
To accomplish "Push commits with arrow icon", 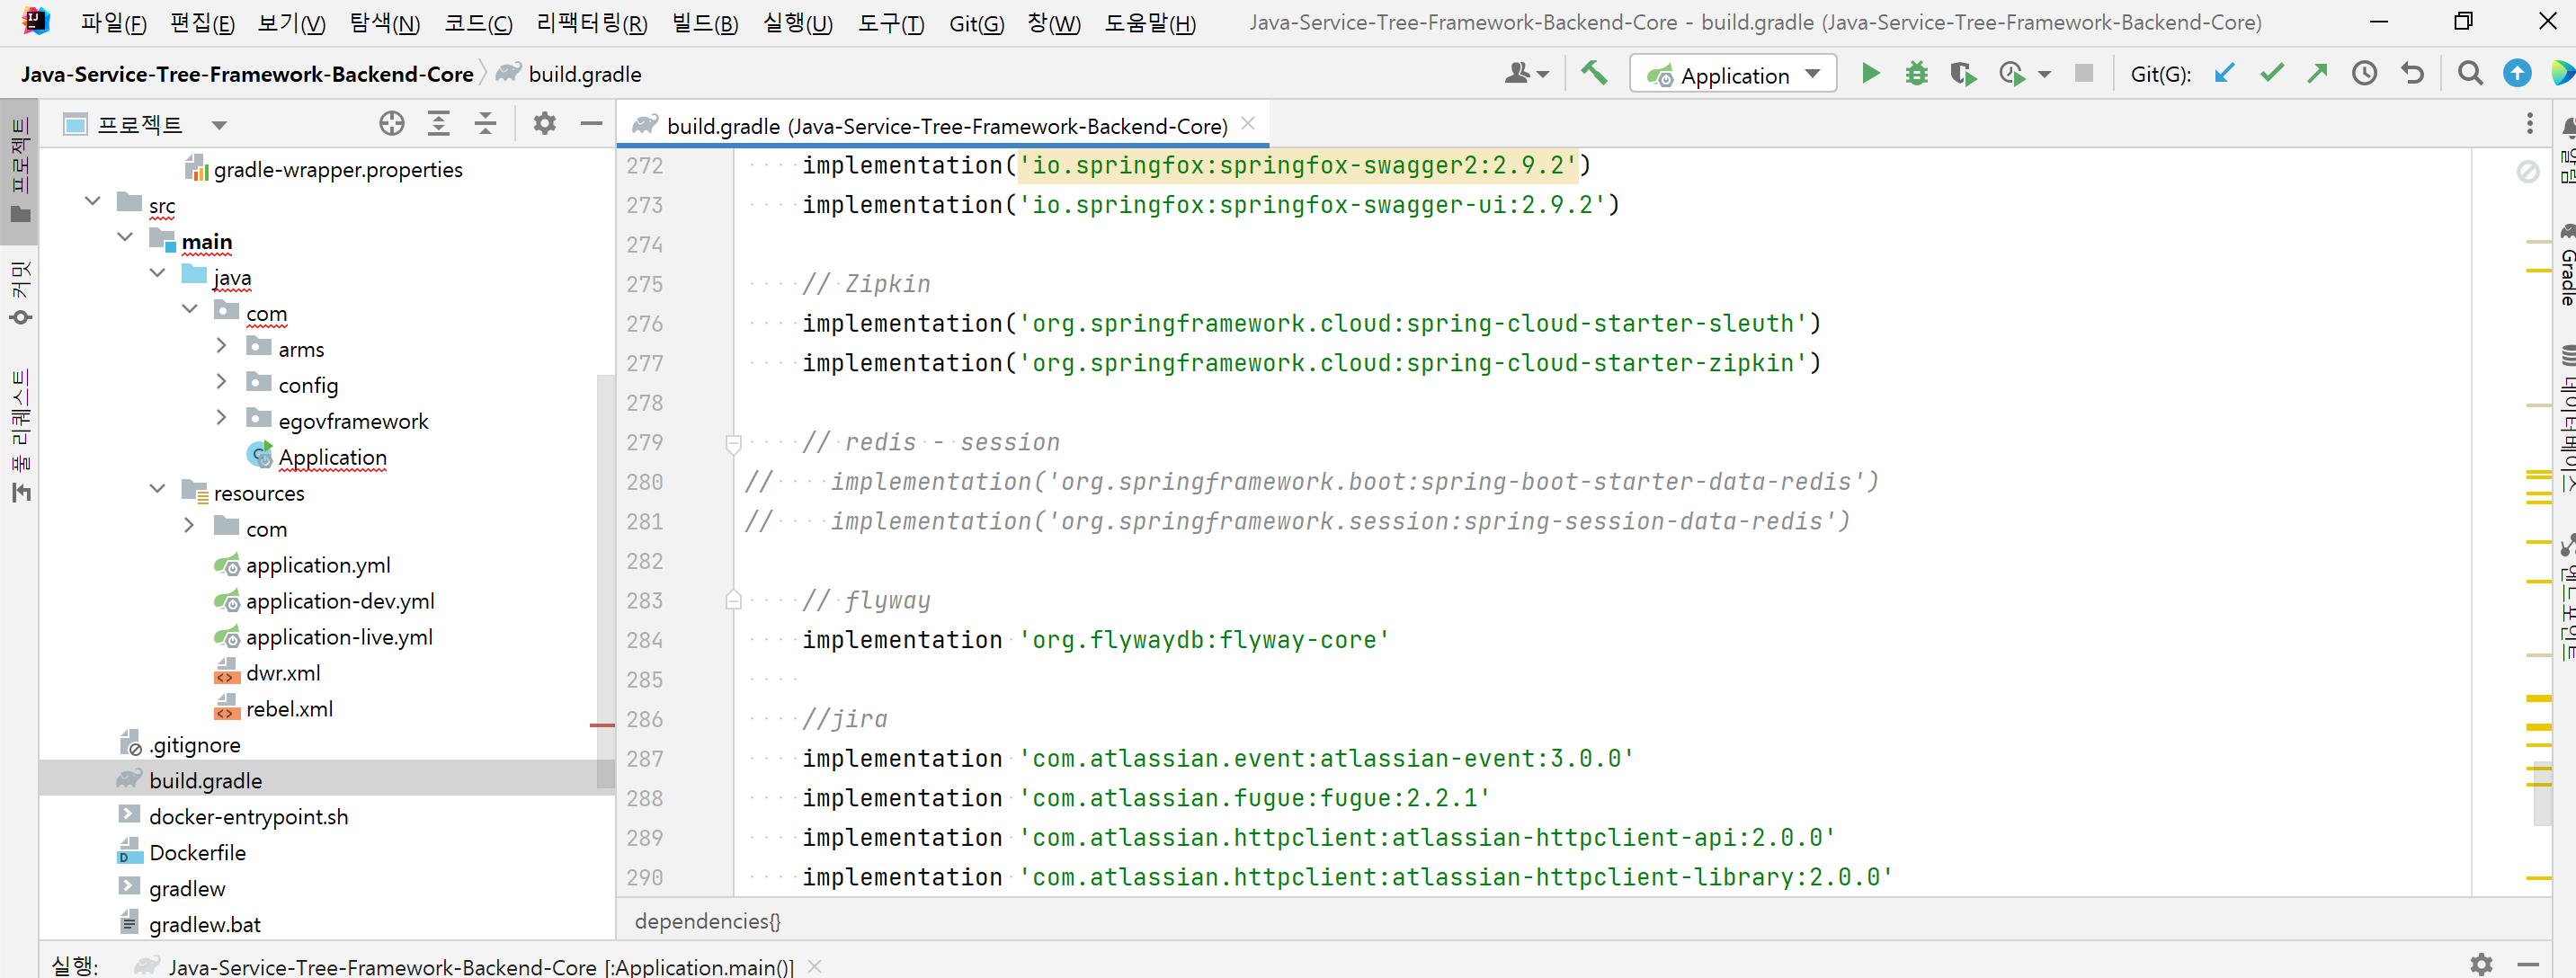I will (x=2317, y=73).
